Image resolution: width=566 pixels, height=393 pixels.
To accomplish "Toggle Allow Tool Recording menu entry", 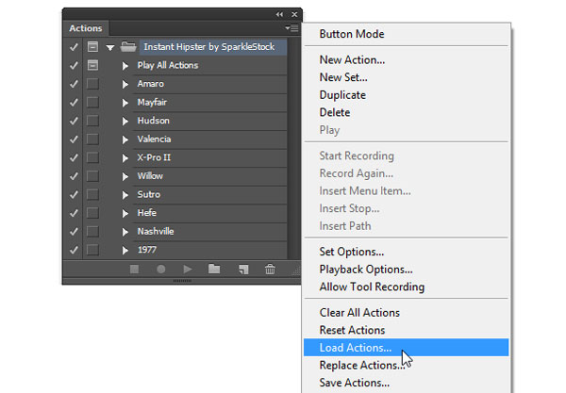I will (406, 287).
